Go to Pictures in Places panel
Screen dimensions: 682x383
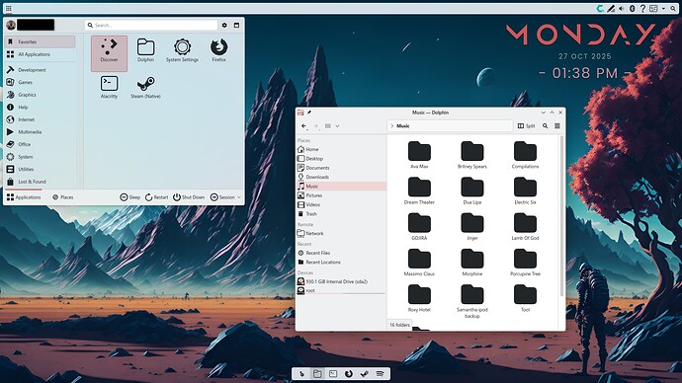pos(341,195)
